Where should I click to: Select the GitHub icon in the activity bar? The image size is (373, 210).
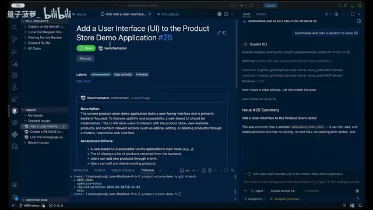[x=15, y=111]
